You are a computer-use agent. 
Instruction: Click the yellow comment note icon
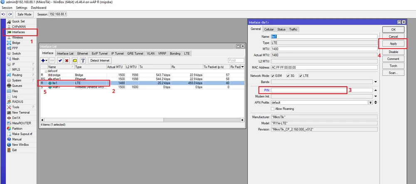75,61
